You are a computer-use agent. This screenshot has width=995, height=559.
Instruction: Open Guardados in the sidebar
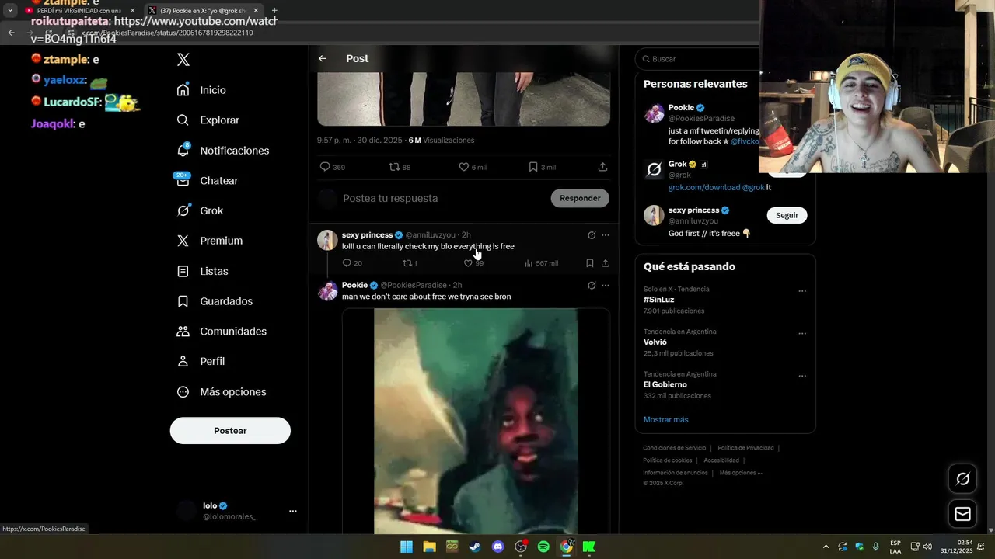[215, 301]
